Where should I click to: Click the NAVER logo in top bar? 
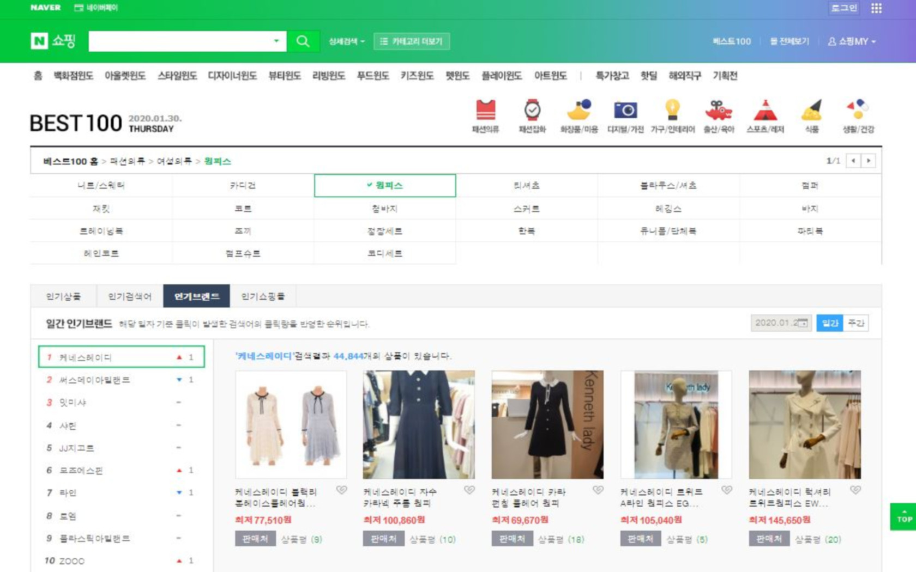pos(45,8)
